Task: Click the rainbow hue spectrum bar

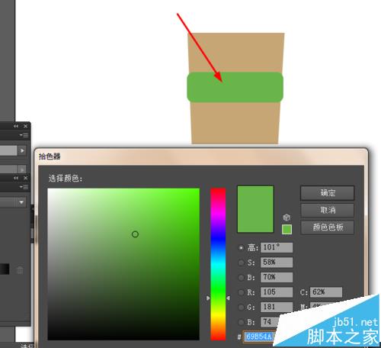Action: point(218,264)
